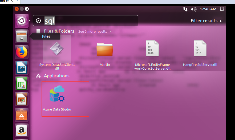Maximize the Dash with the square button

click(x=27, y=9)
